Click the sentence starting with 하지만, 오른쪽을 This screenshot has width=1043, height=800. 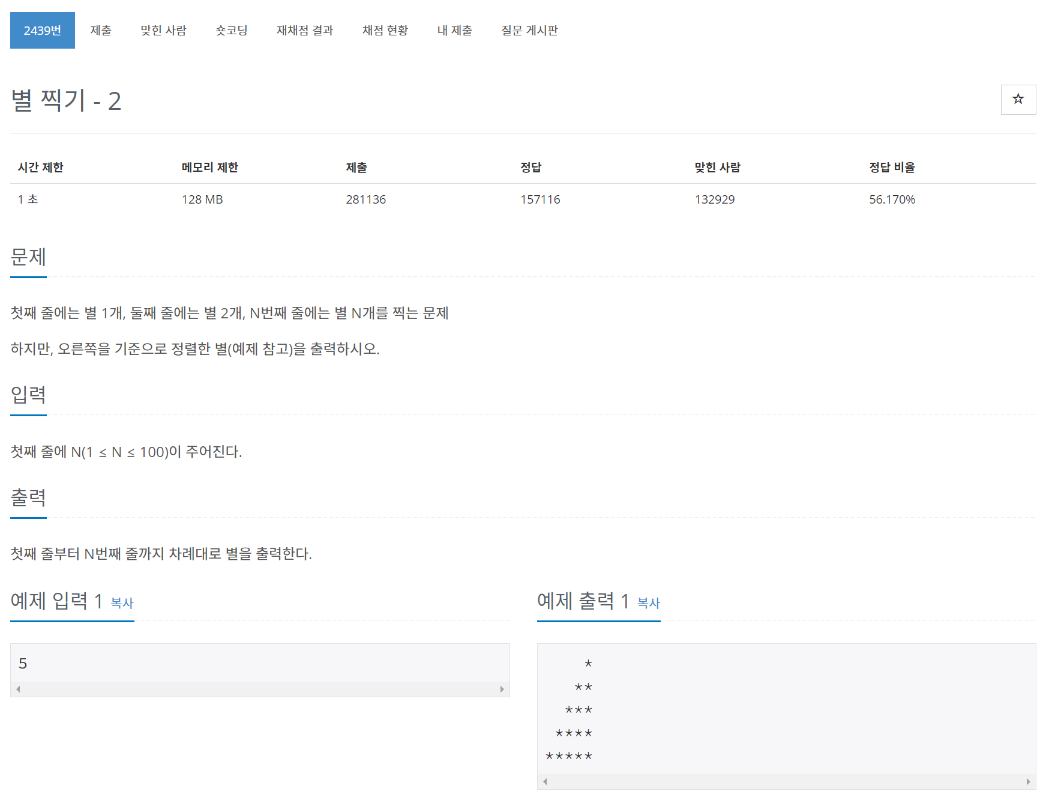point(195,349)
